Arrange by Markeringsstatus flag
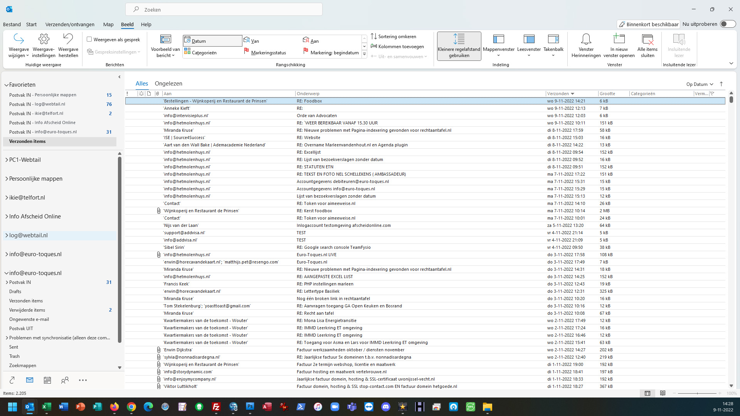This screenshot has height=416, width=740. pyautogui.click(x=272, y=52)
